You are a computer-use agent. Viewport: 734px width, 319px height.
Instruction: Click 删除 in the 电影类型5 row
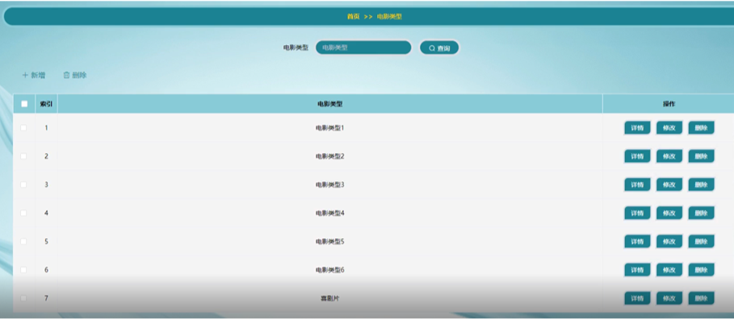click(x=701, y=242)
